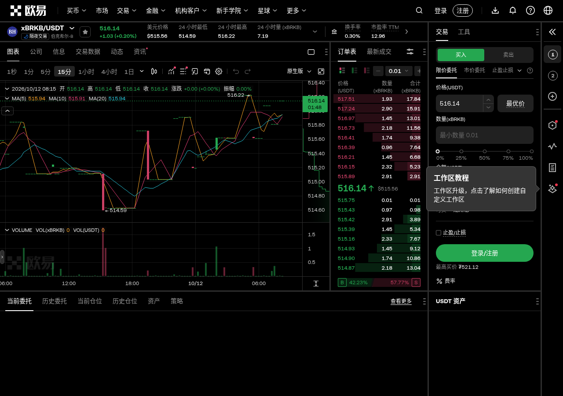Click the 数量 quantity input field

tap(485, 135)
